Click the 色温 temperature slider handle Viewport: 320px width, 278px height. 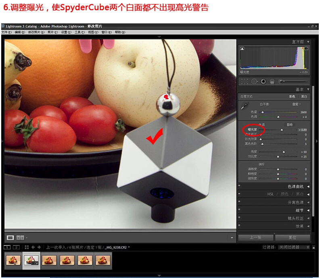263,112
